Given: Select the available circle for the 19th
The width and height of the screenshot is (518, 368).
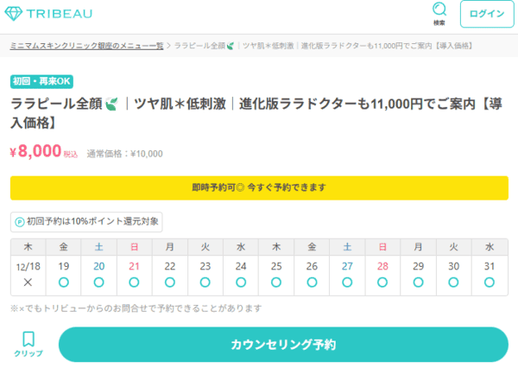Looking at the screenshot, I should (63, 282).
